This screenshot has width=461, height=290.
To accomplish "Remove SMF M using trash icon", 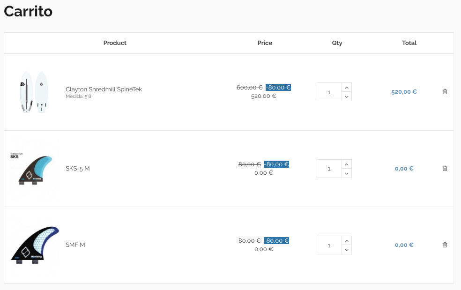I will point(445,245).
